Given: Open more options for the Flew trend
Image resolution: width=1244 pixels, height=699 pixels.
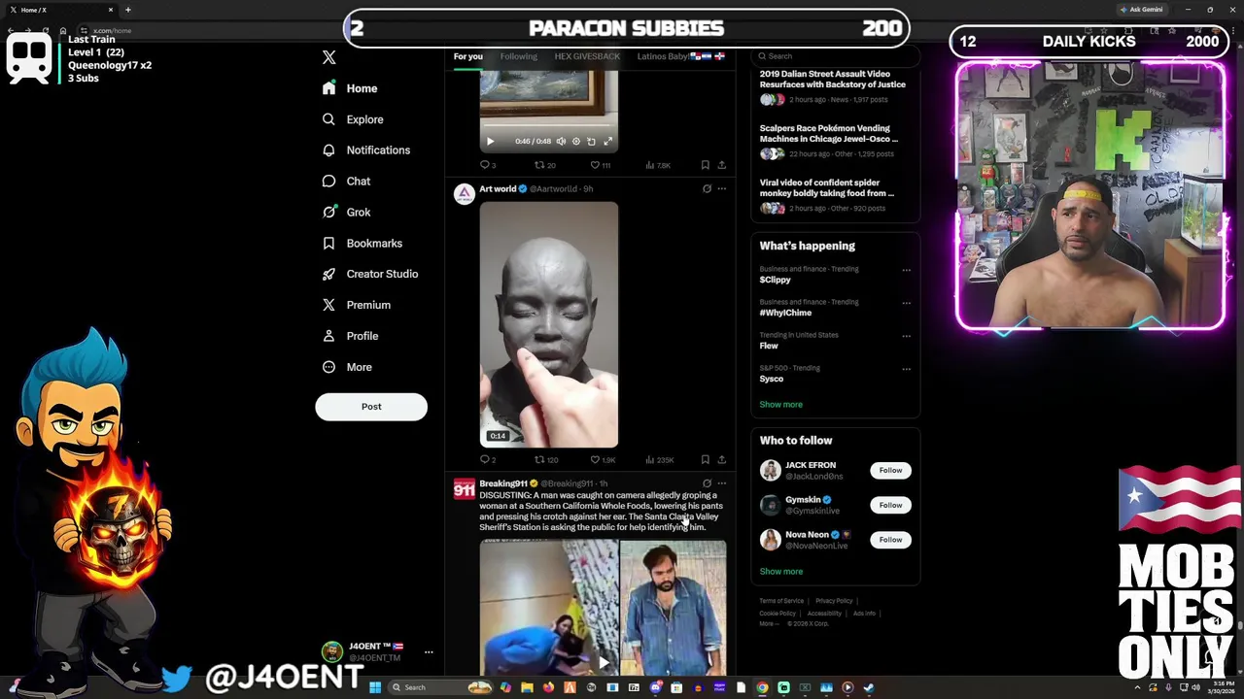Looking at the screenshot, I should tap(906, 336).
